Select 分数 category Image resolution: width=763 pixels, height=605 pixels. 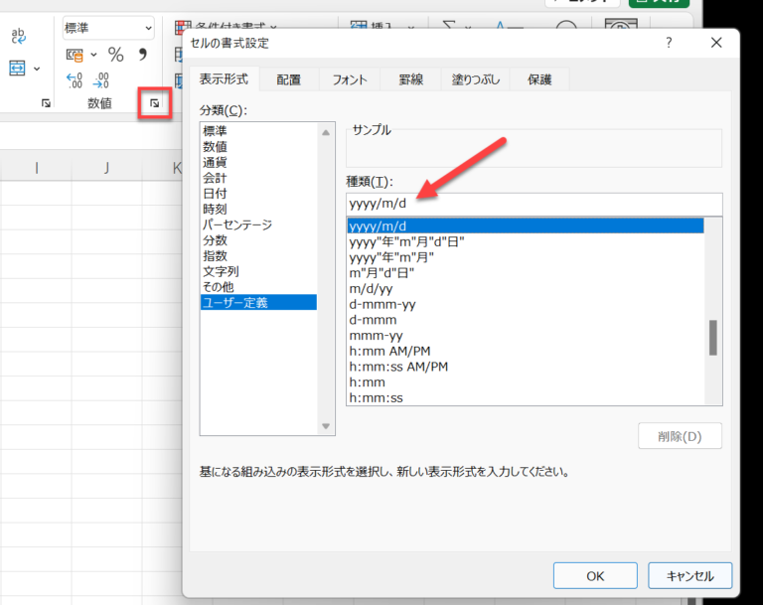click(x=258, y=240)
